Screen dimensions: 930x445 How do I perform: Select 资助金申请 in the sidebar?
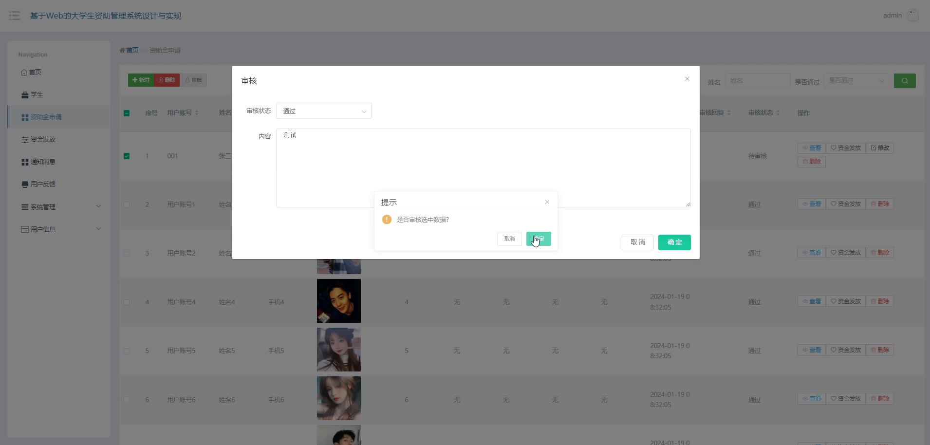pyautogui.click(x=59, y=117)
